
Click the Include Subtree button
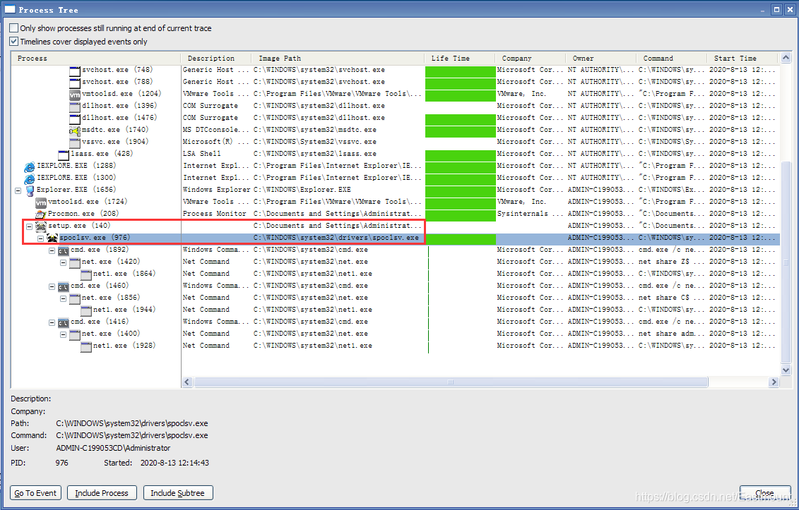(178, 492)
